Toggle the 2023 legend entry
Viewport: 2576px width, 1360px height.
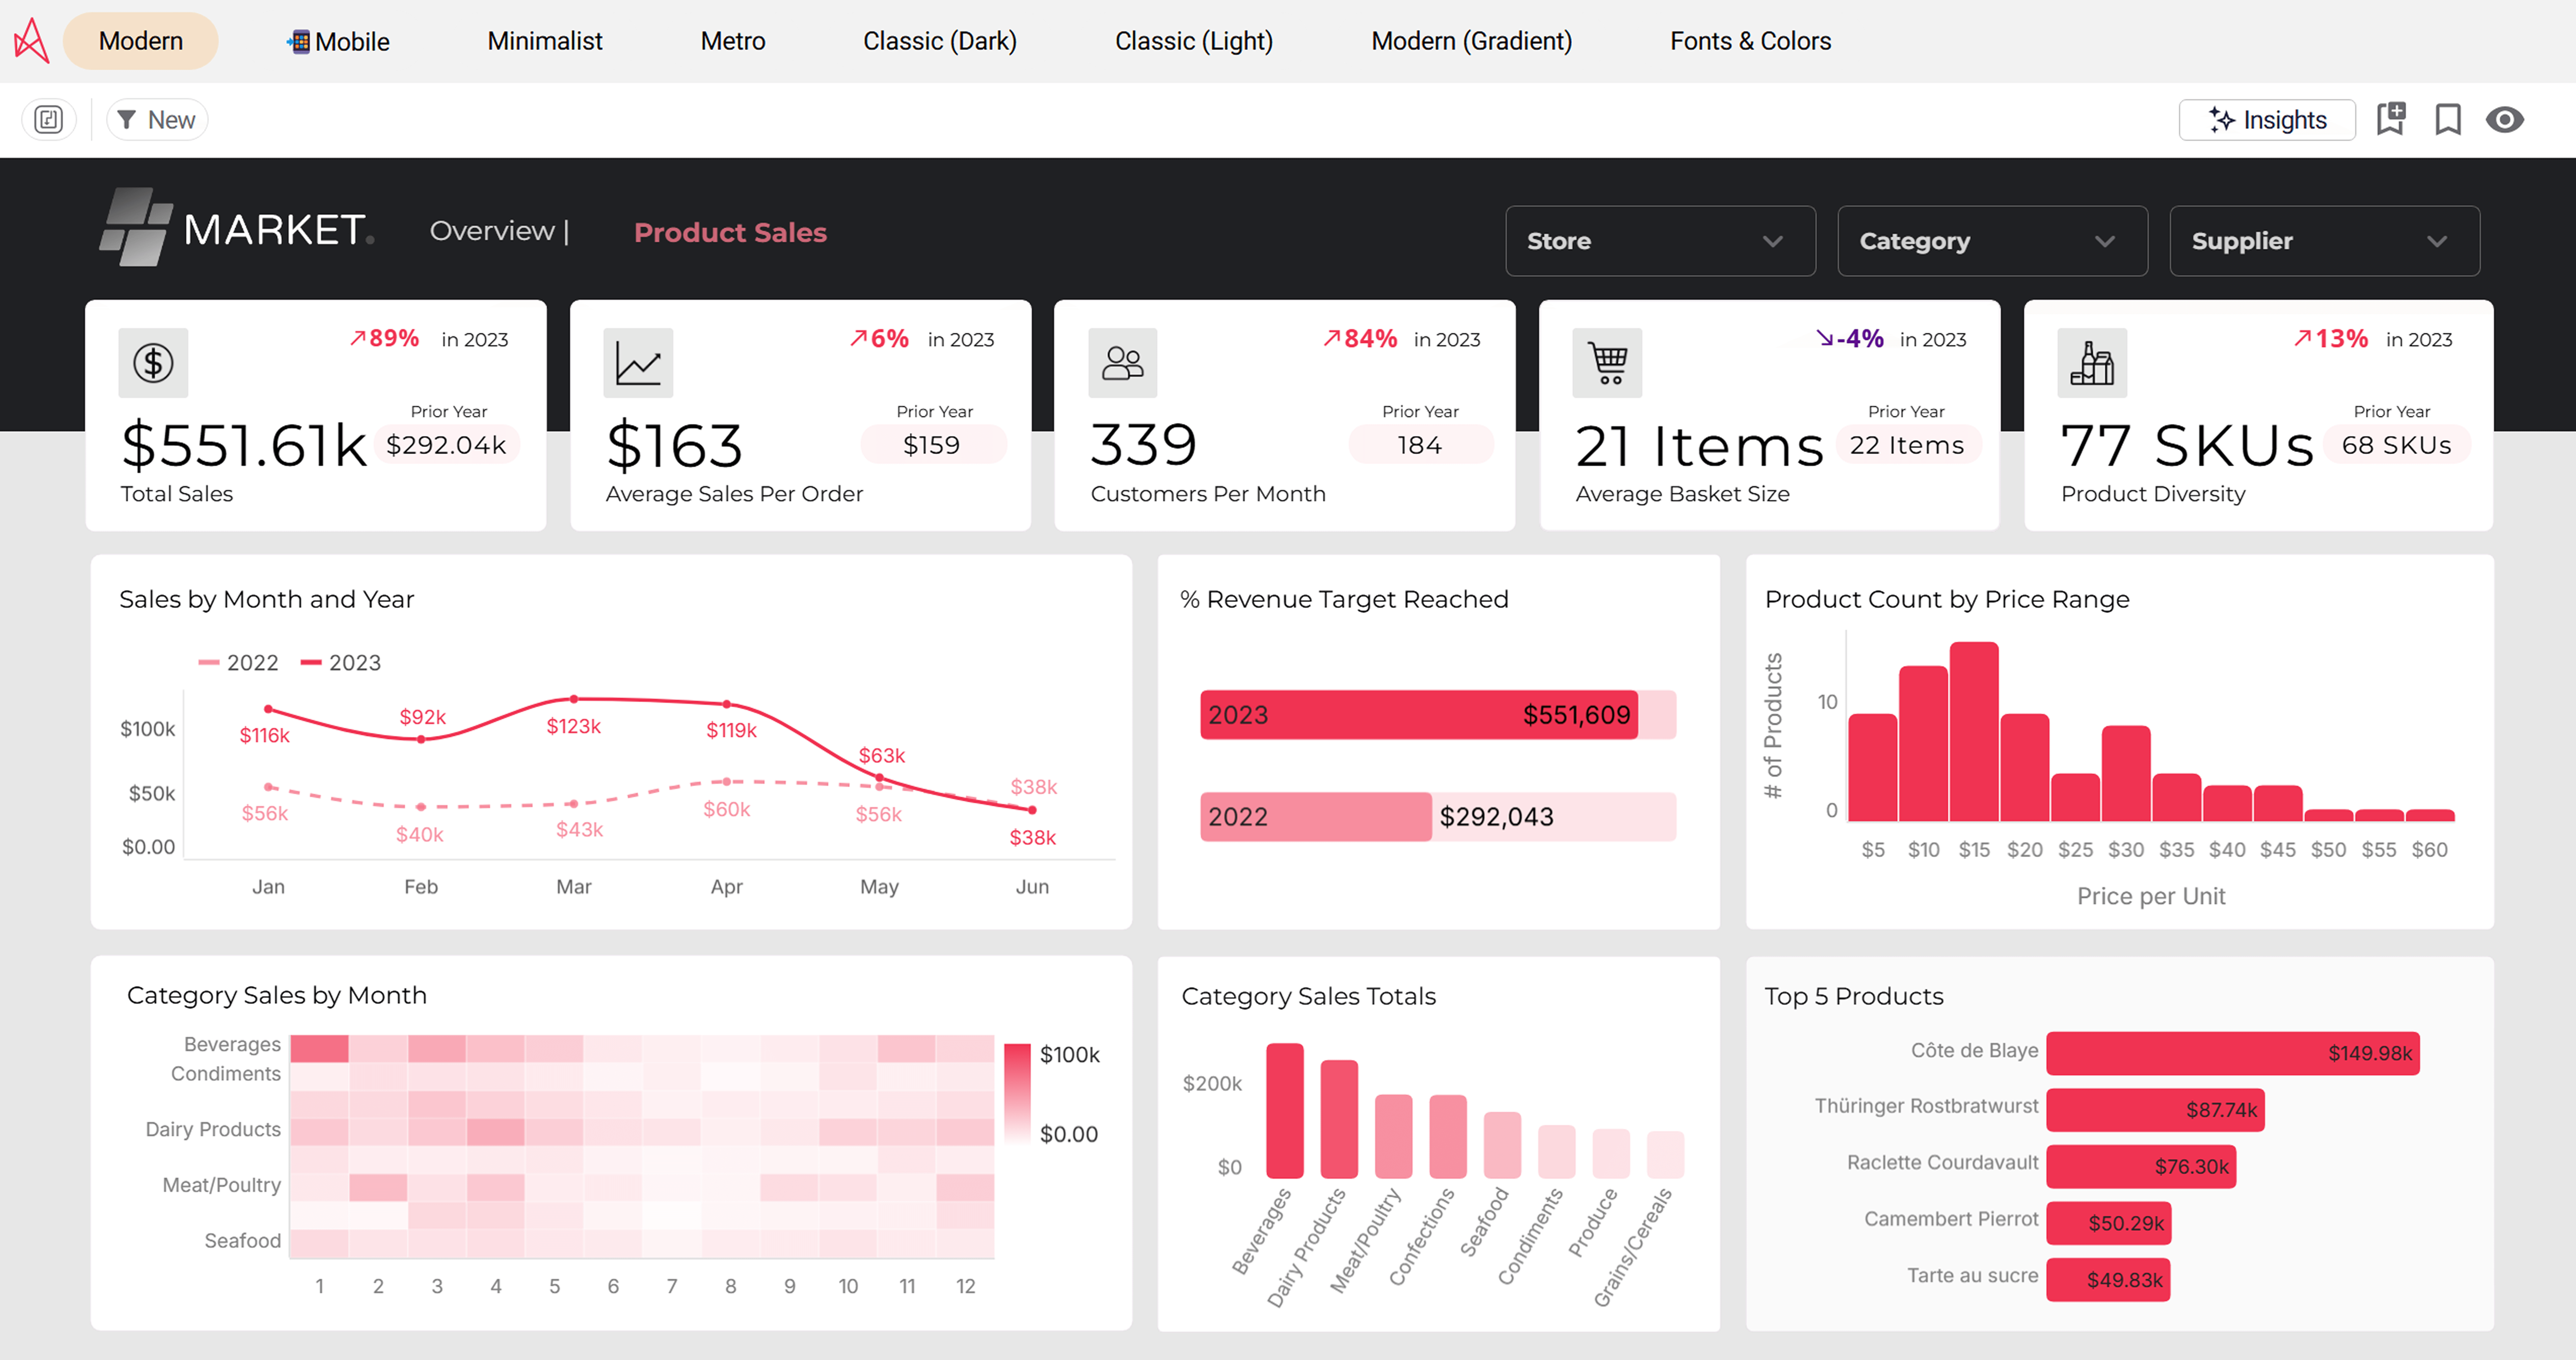click(341, 663)
